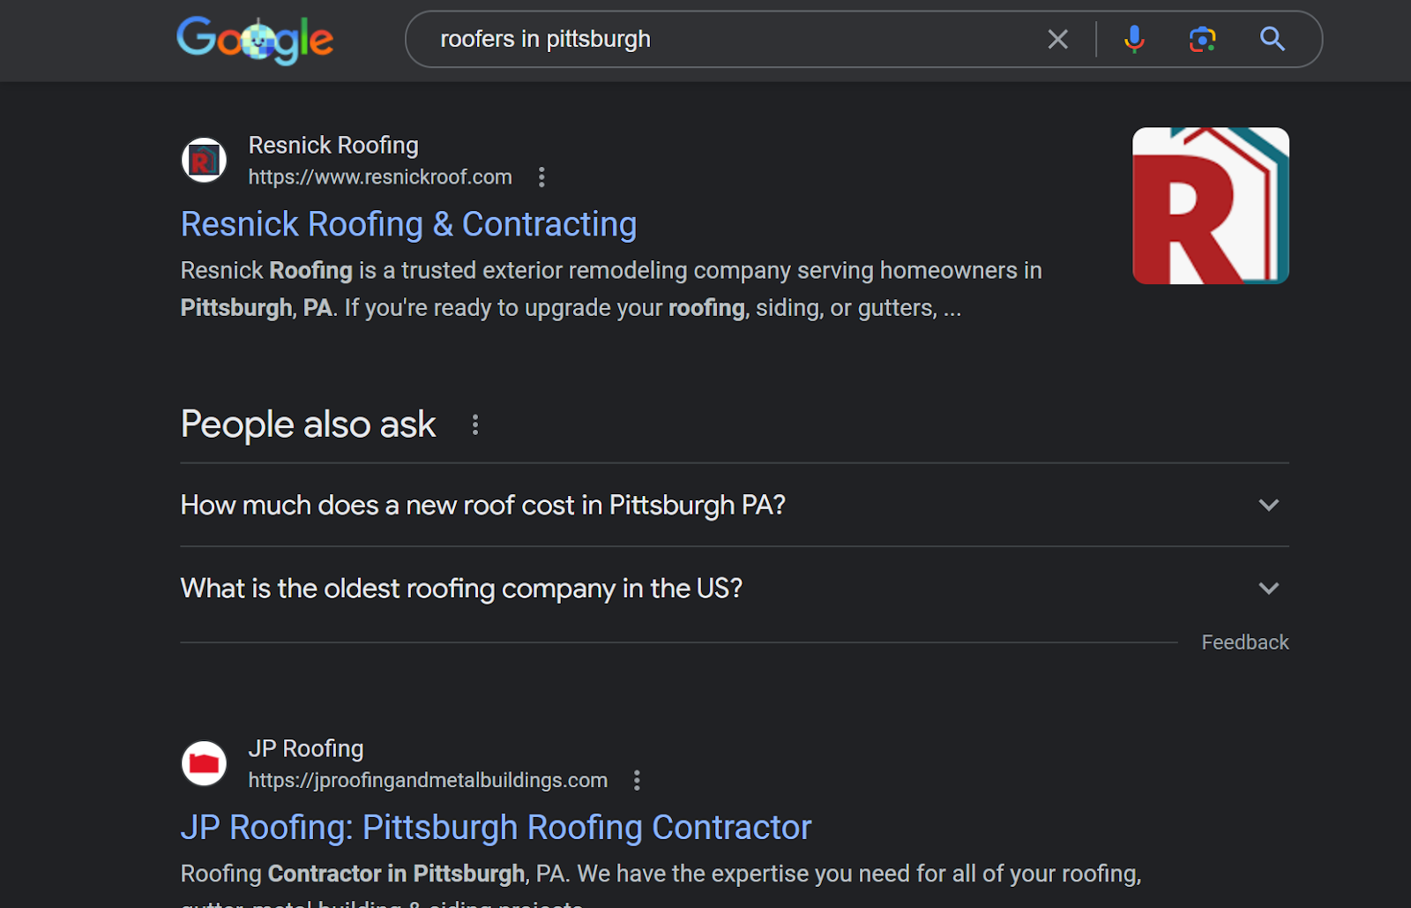
Task: Click the jproofingandmetalbuildings.com URL
Action: point(428,780)
